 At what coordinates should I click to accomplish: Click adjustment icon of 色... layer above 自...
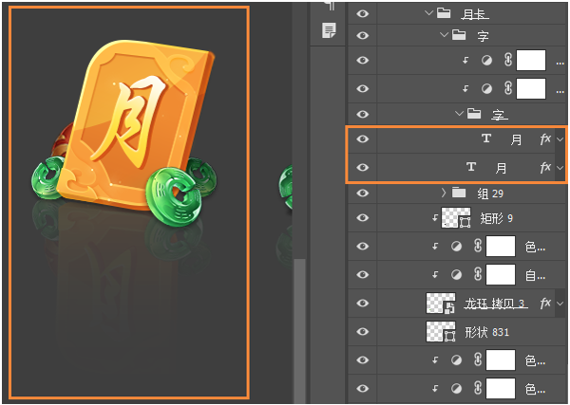tap(456, 247)
